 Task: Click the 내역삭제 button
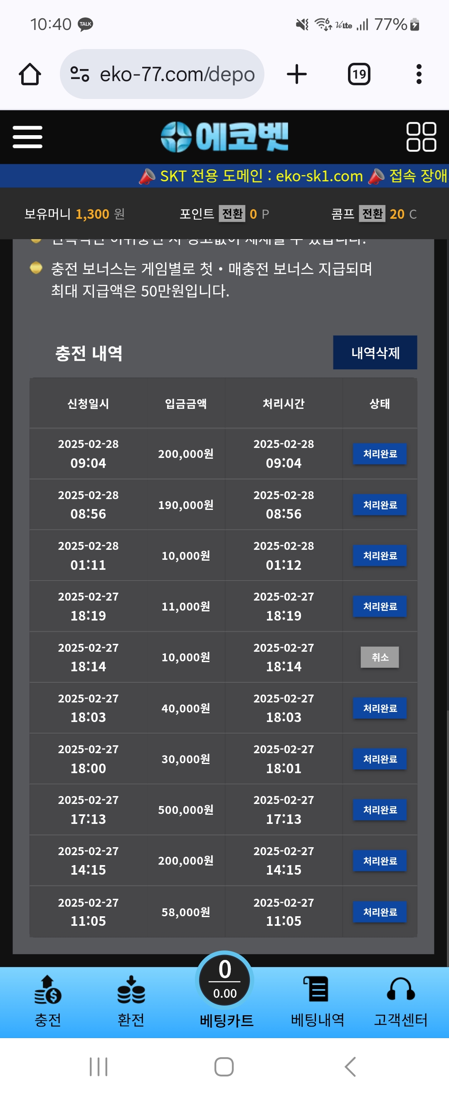tap(375, 353)
